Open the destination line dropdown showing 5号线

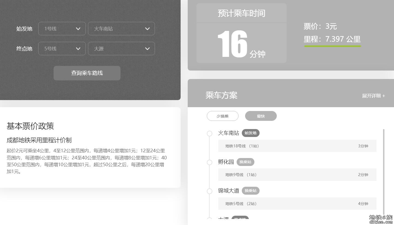point(62,49)
